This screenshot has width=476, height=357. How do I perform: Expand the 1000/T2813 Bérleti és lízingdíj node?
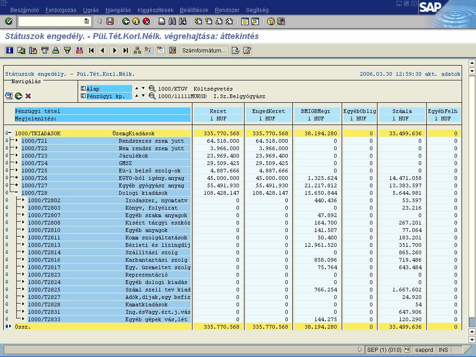pyautogui.click(x=23, y=245)
